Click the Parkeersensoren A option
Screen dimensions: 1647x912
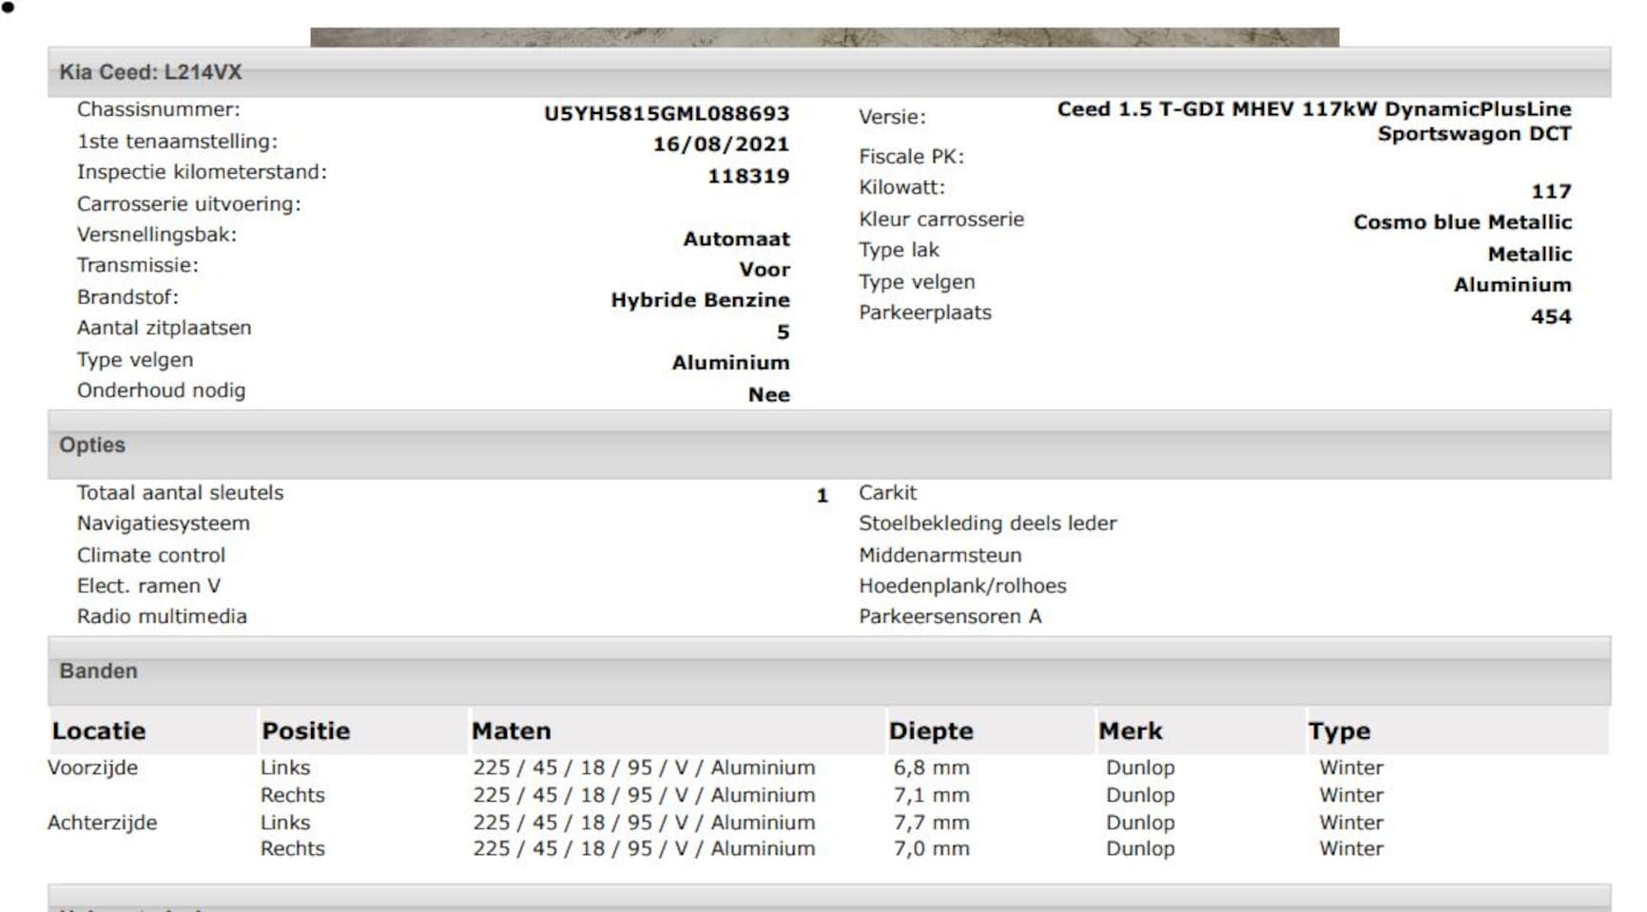coord(949,617)
